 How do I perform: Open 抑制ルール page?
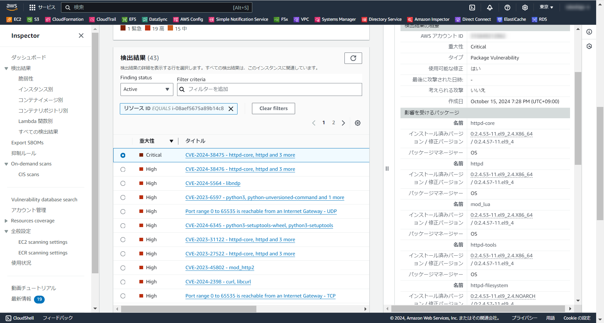24,153
